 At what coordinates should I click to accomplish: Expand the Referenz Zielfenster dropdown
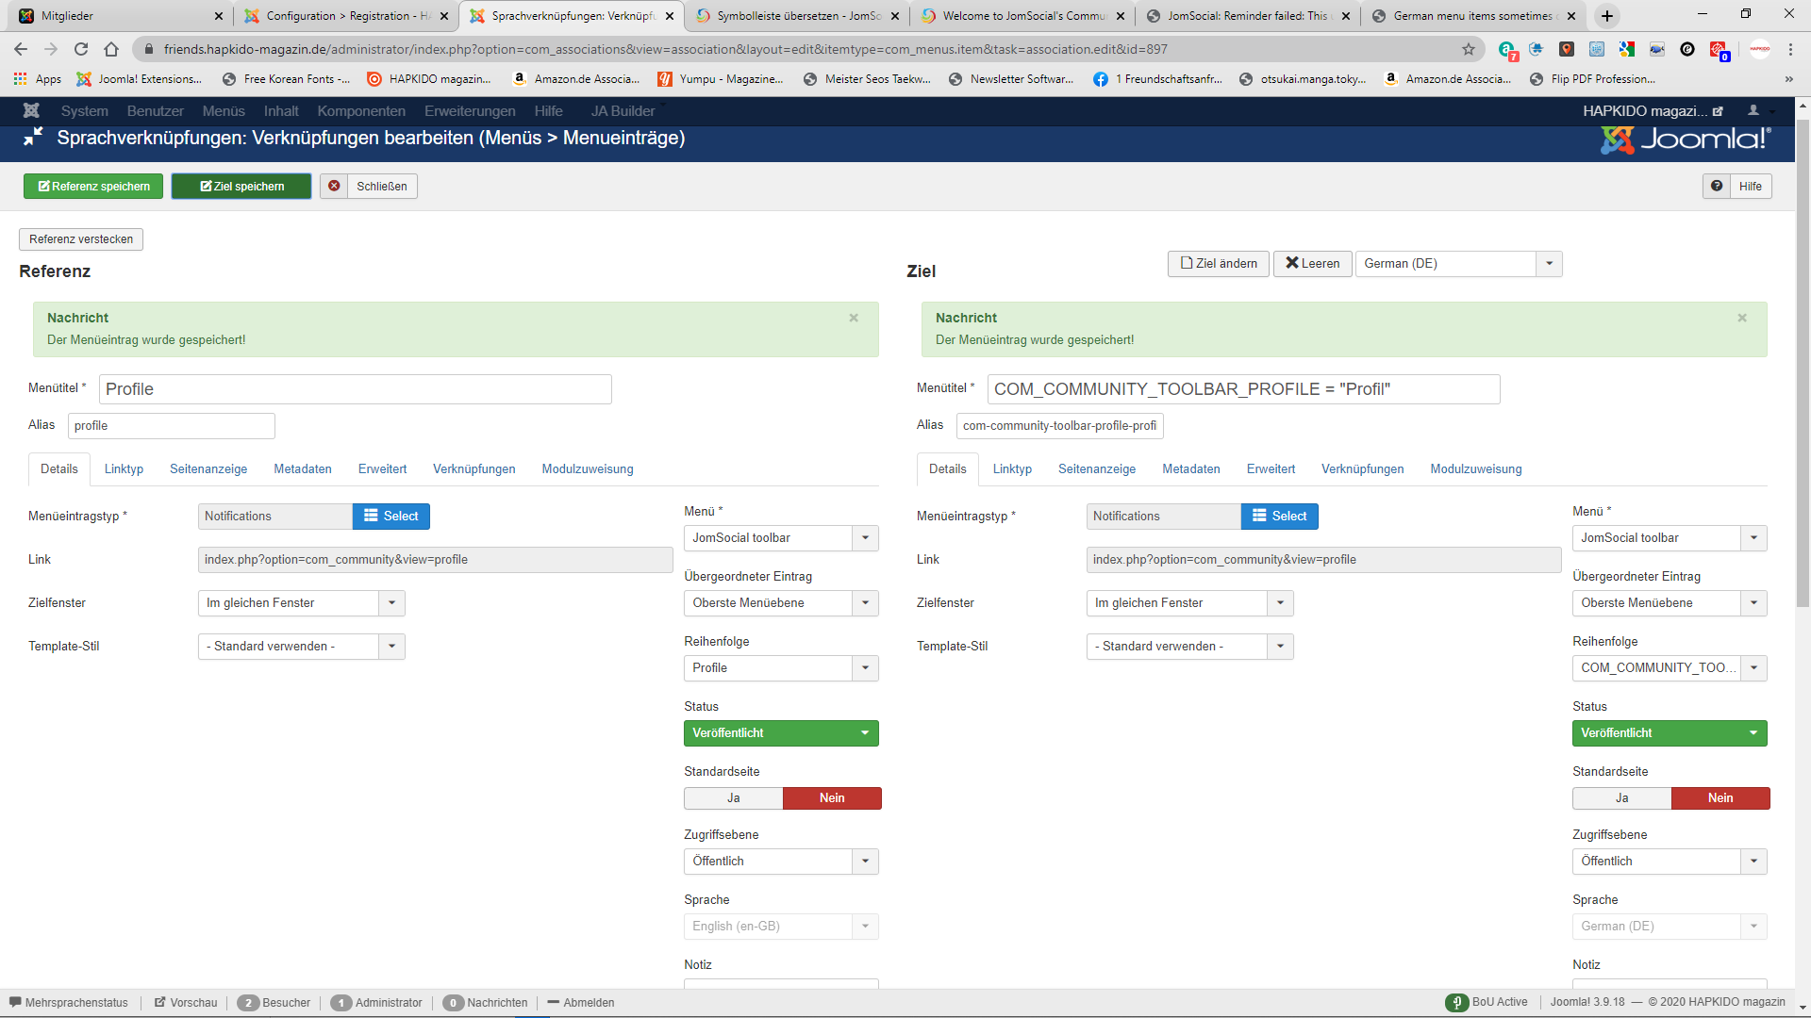[301, 602]
